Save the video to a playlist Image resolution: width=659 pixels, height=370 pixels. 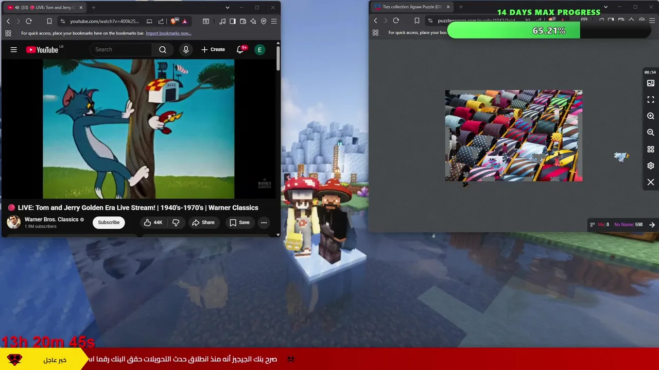point(239,223)
